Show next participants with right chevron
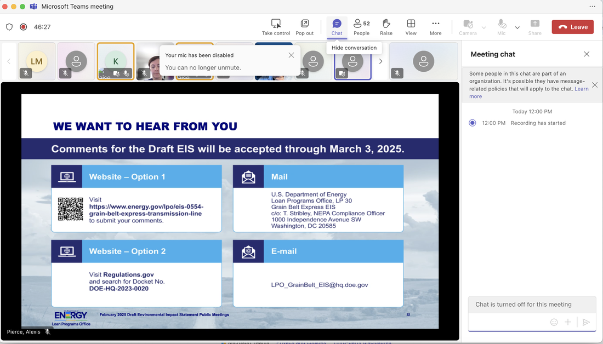Screen dimensions: 603x344 click(381, 61)
